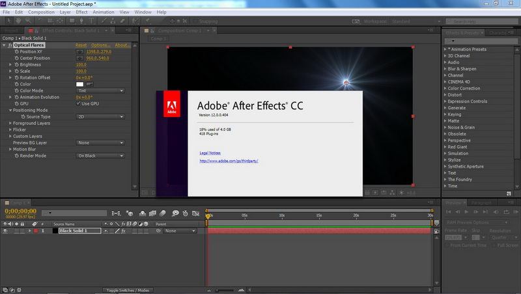Open the Animation menu

point(104,12)
